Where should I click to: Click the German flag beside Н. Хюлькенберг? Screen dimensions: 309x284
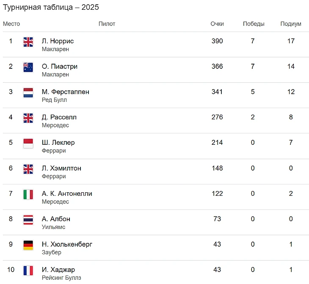tap(28, 245)
